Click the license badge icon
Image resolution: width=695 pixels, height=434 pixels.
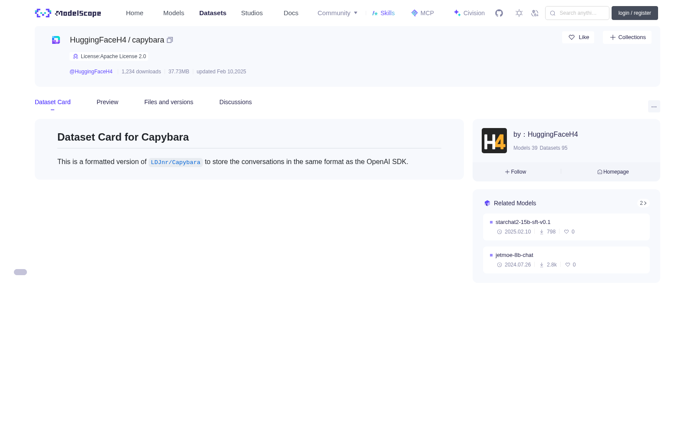(76, 56)
